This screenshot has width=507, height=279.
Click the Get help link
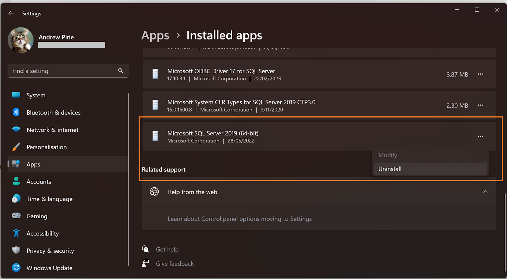point(167,249)
